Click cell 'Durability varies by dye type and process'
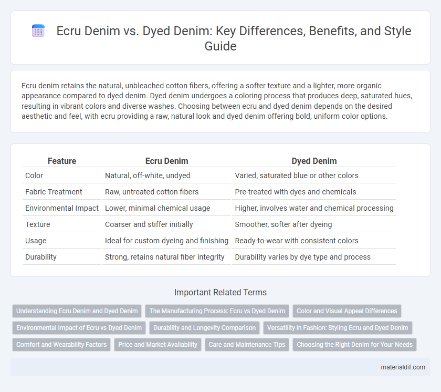This screenshot has width=441, height=392. pos(314,257)
